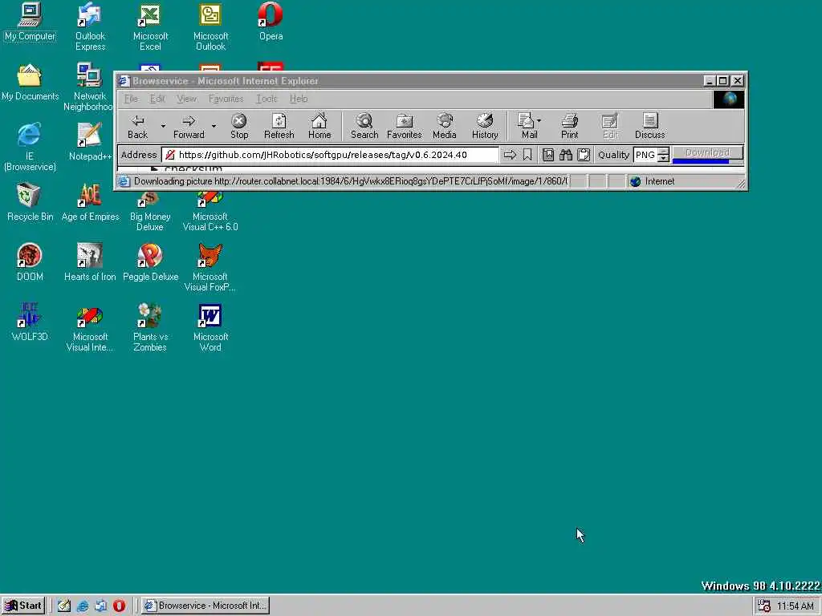Expand the Back button history arrow
This screenshot has width=822, height=616.
coord(163,126)
